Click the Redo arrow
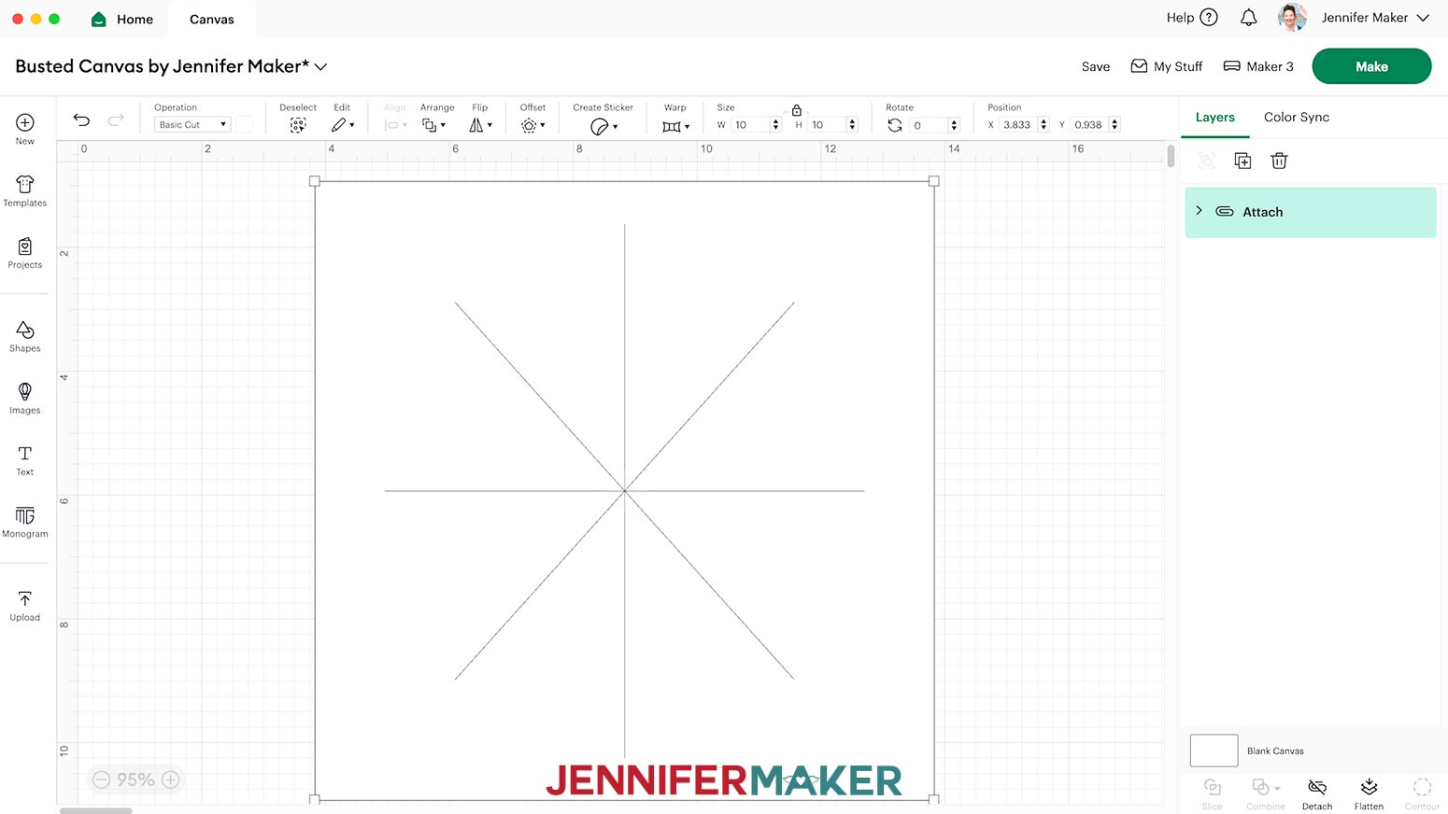Viewport: 1448px width, 814px height. (116, 119)
